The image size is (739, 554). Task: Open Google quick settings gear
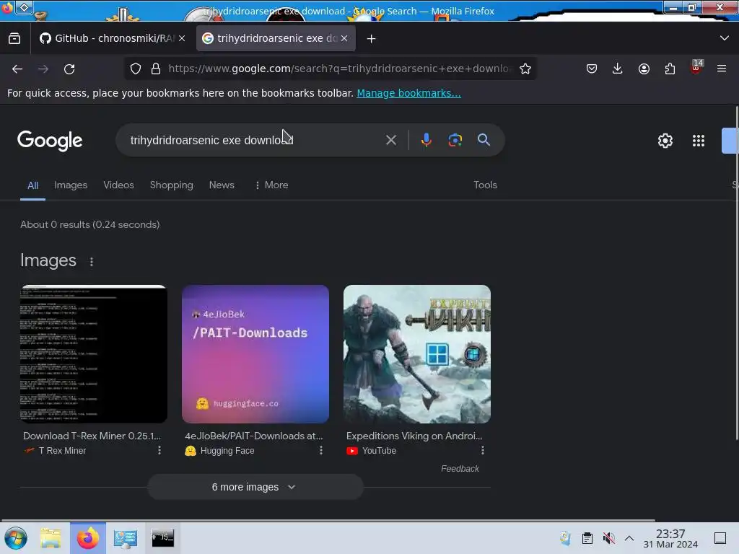click(665, 141)
